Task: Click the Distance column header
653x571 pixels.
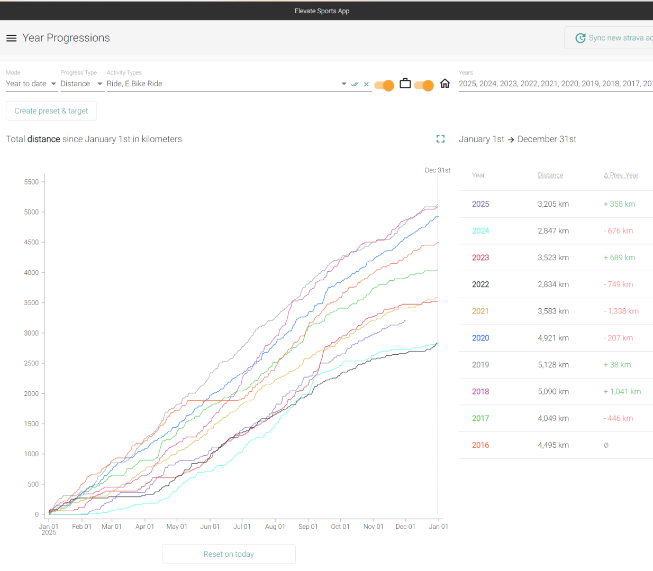Action: coord(550,175)
